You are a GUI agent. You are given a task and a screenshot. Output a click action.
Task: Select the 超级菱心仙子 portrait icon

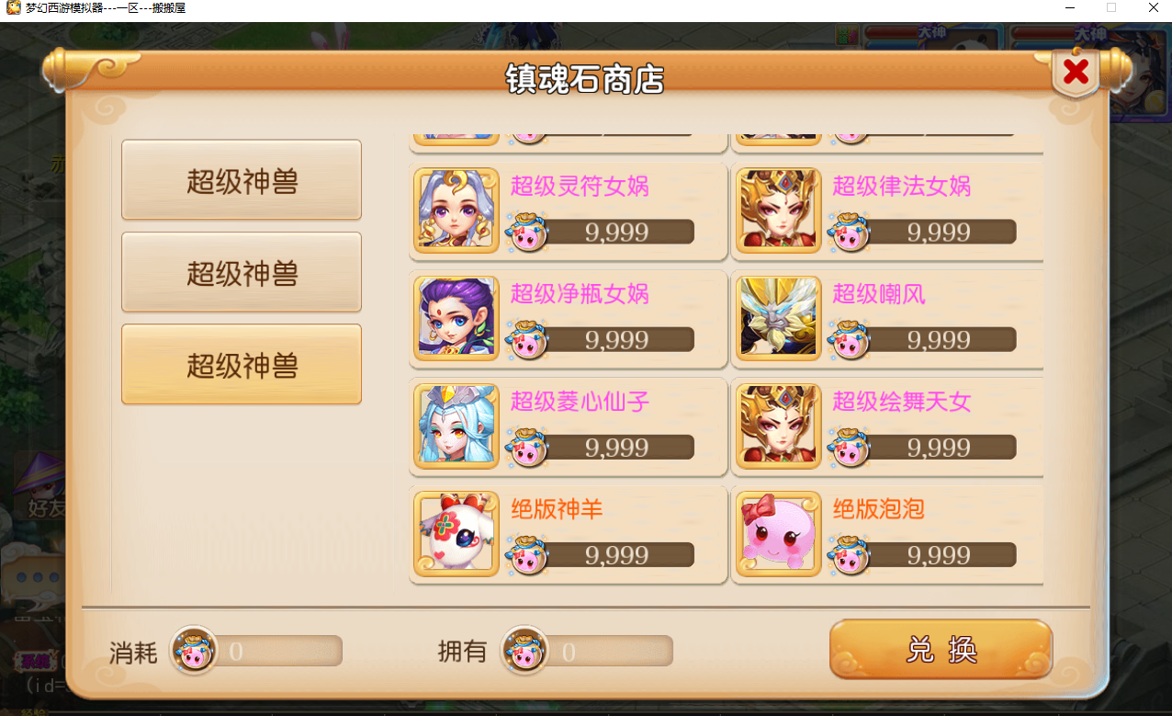click(456, 426)
